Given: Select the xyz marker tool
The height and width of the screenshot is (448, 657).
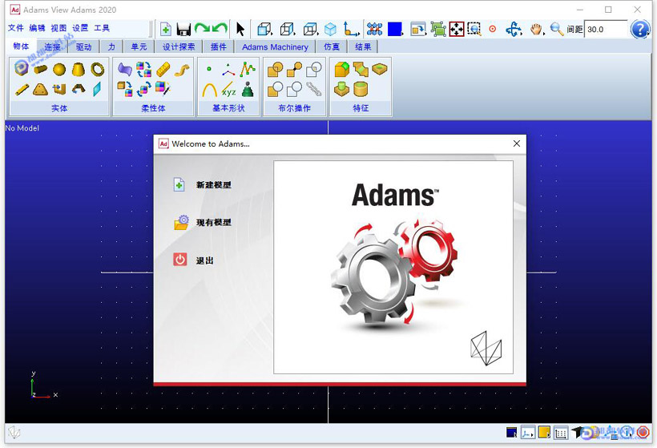Looking at the screenshot, I should (x=229, y=89).
